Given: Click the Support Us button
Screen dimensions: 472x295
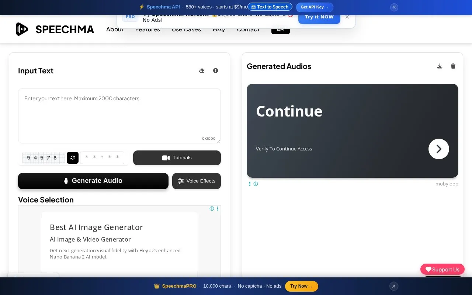Looking at the screenshot, I should [x=442, y=269].
